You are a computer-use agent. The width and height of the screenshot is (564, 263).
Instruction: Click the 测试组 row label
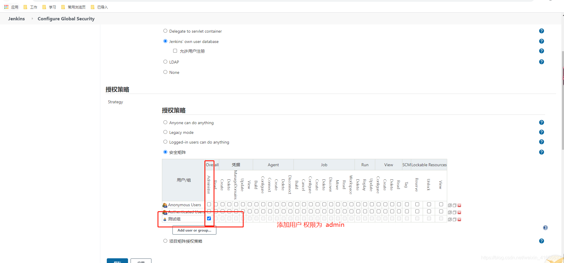click(174, 219)
